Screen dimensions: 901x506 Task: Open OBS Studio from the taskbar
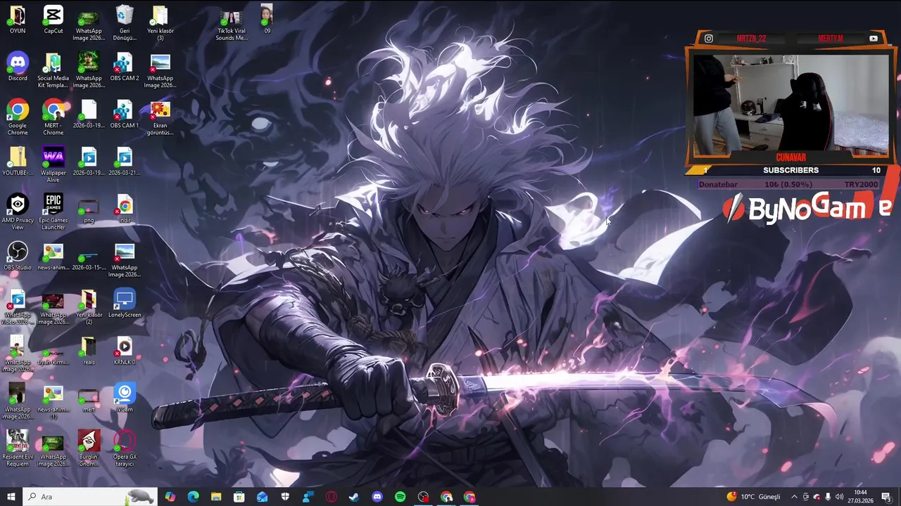click(423, 497)
